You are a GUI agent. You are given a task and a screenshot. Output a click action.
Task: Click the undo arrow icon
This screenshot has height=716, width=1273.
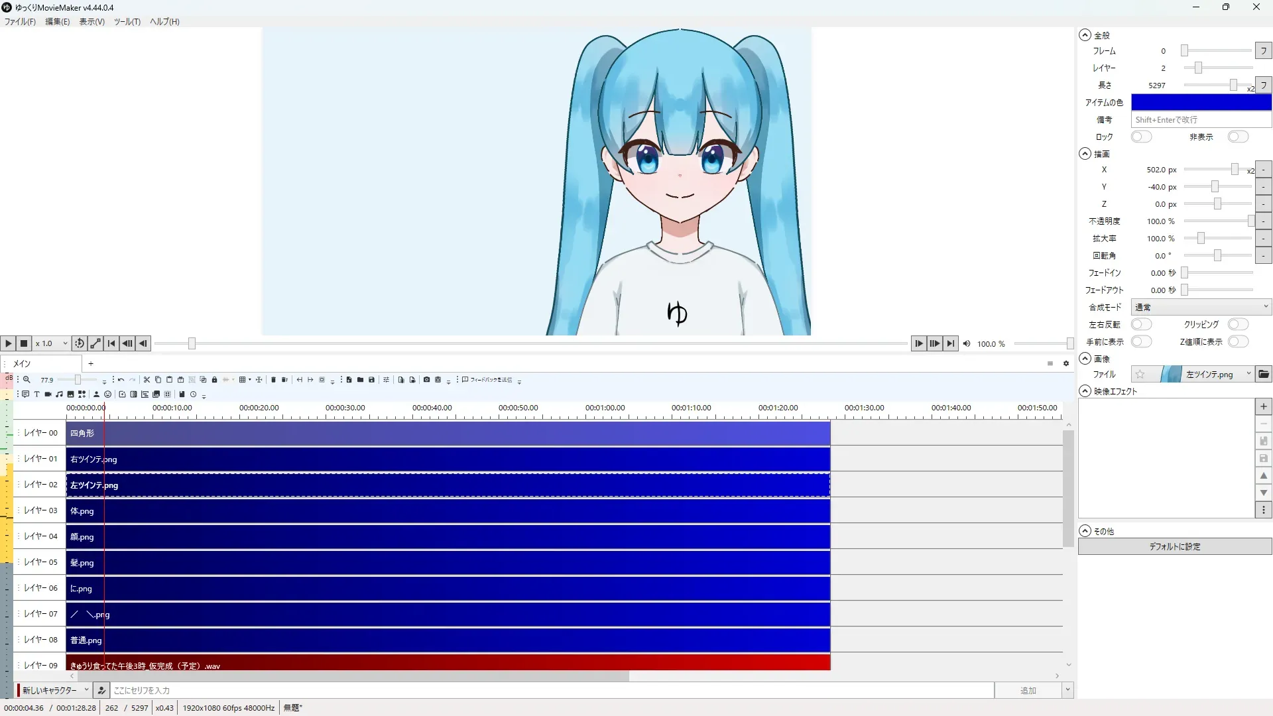pos(121,380)
